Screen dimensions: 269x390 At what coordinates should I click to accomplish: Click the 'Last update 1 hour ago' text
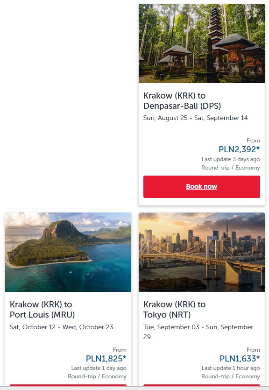(x=231, y=368)
